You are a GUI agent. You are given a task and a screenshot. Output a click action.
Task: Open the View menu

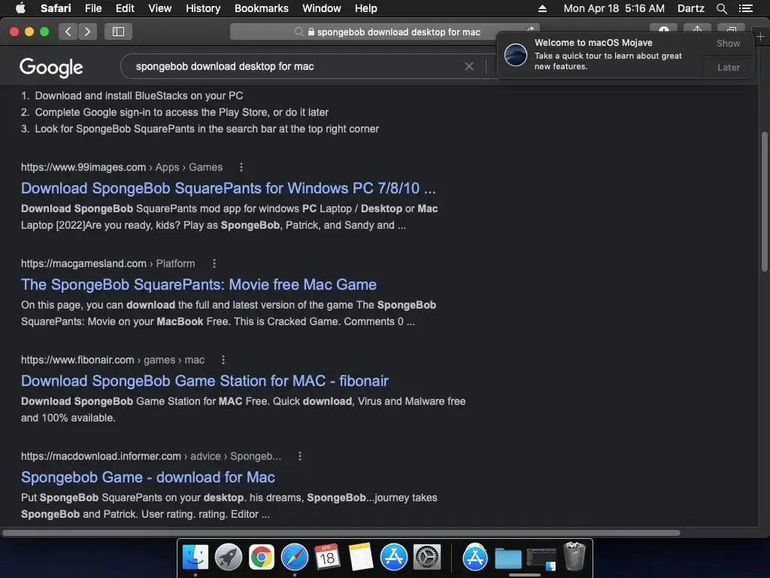(160, 8)
